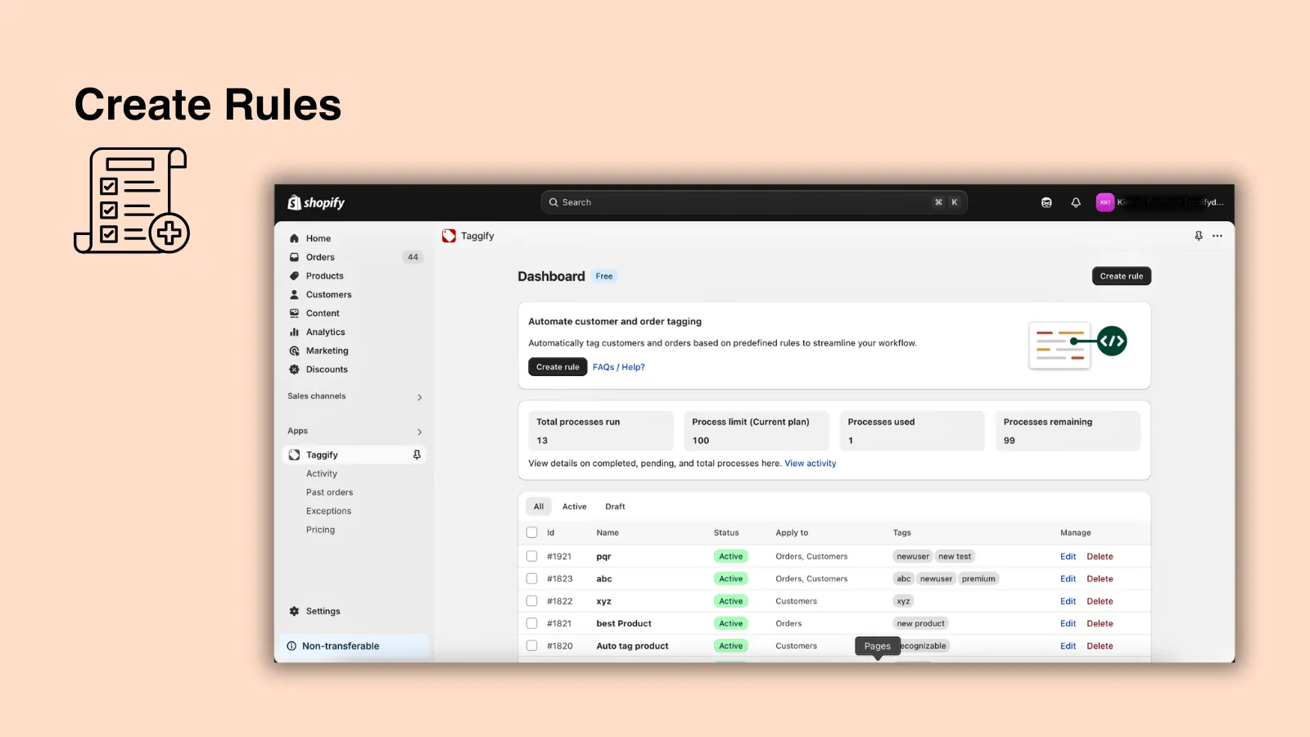
Task: Click the Shopify logo in top bar
Action: click(x=316, y=202)
